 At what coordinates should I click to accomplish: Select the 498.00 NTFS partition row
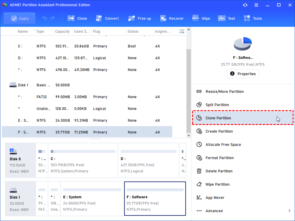coord(87,70)
